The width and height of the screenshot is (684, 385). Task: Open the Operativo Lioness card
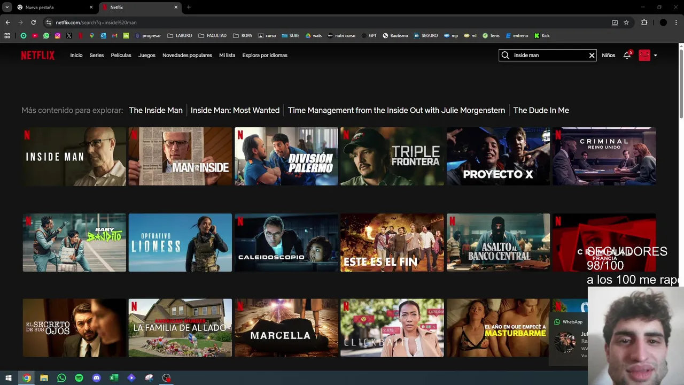(x=180, y=243)
